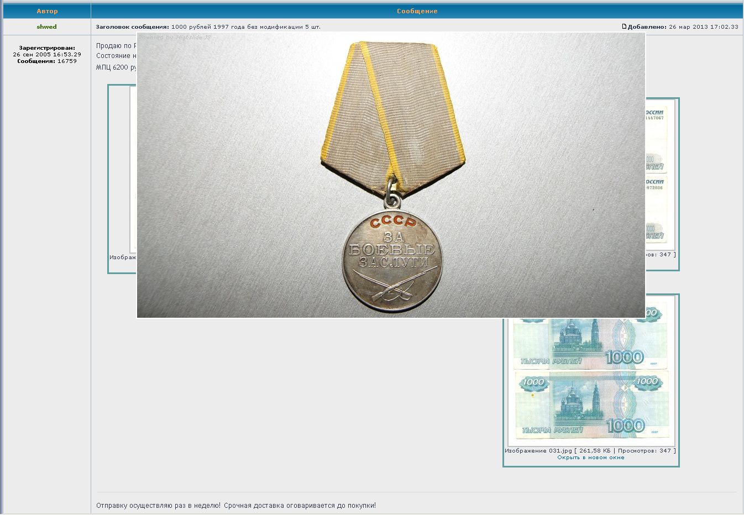Click the Сообщения: 16759 count under the author
This screenshot has width=744, height=515.
47,61
